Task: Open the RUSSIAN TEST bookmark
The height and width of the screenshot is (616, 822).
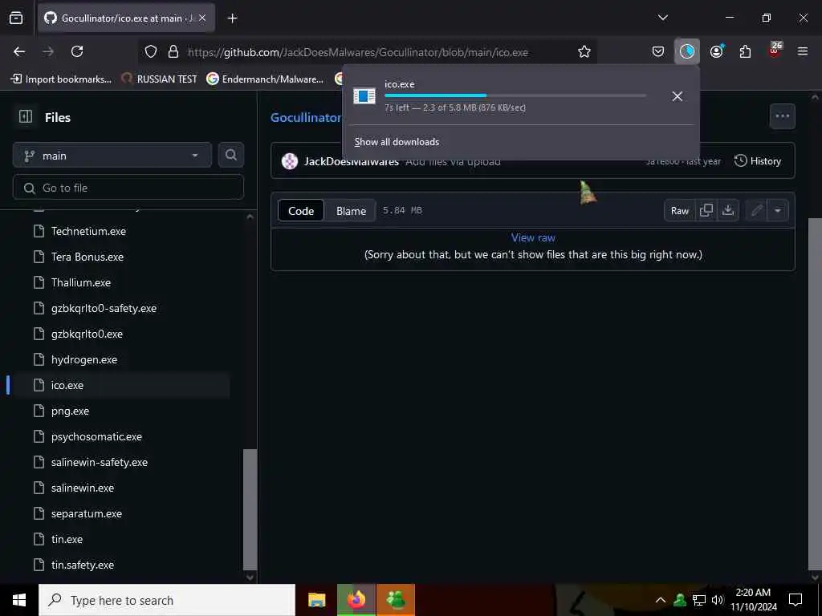Action: pyautogui.click(x=160, y=79)
